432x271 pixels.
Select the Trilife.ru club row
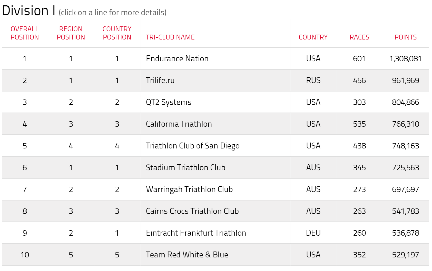pyautogui.click(x=215, y=80)
